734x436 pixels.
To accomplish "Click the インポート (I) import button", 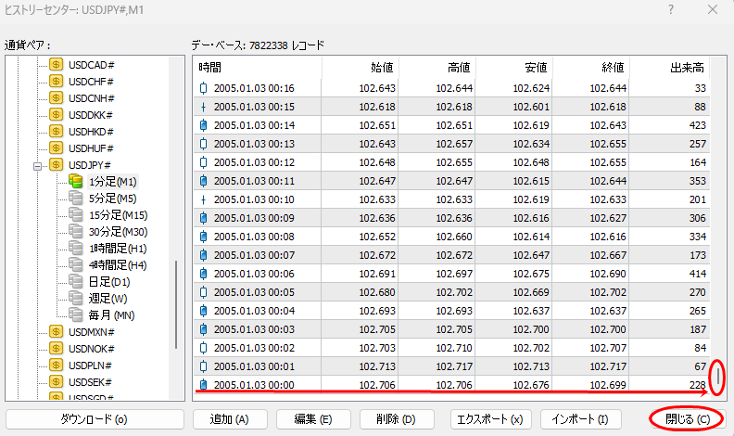I will [x=580, y=419].
